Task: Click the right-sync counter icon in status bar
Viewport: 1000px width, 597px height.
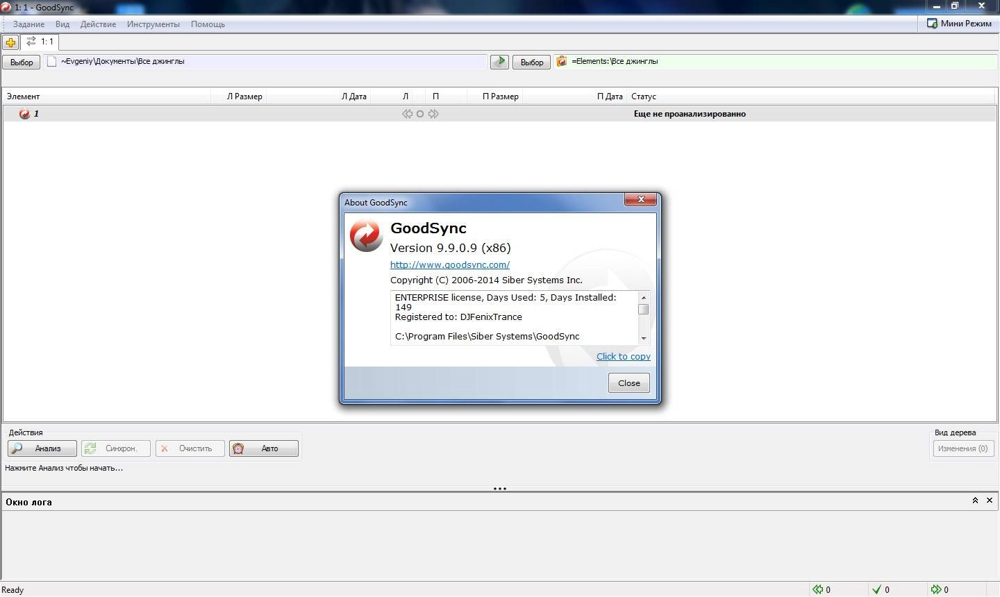Action: pyautogui.click(x=936, y=589)
